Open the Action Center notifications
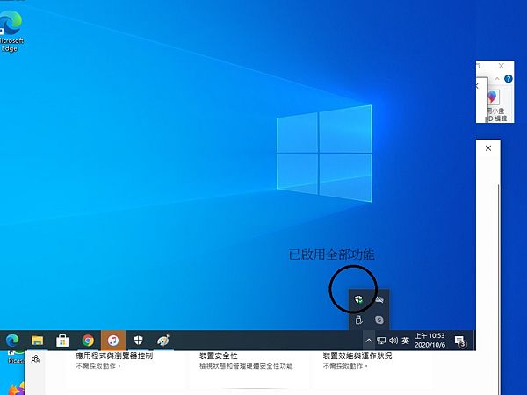The width and height of the screenshot is (527, 395). pyautogui.click(x=460, y=341)
